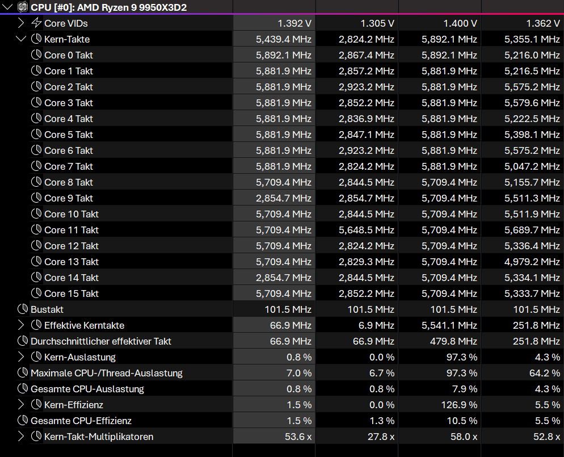The width and height of the screenshot is (564, 457).
Task: Expand Kern-Auslastung row
Action: (x=21, y=357)
